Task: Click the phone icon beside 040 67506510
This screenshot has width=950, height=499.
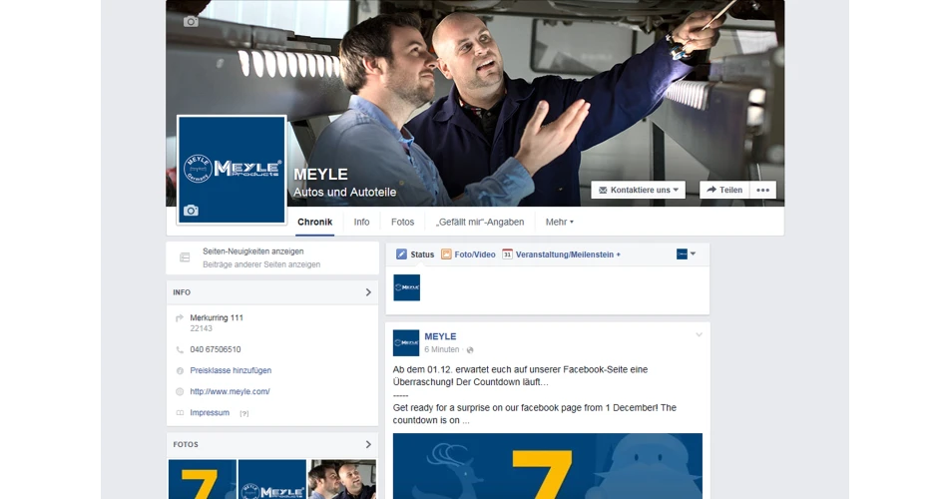Action: tap(180, 349)
